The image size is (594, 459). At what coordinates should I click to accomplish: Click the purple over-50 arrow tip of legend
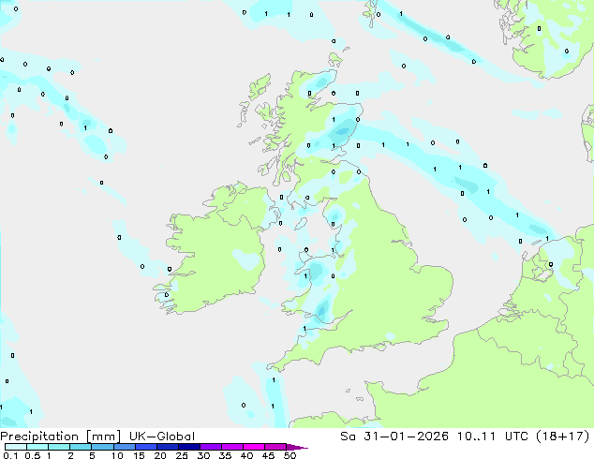click(297, 447)
